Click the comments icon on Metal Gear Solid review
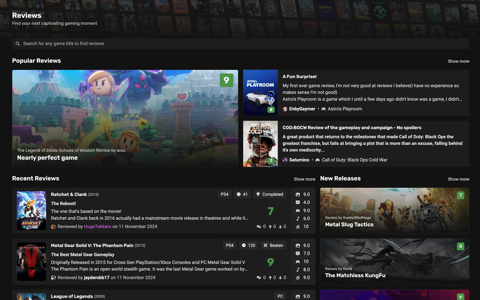The width and height of the screenshot is (480, 300). [x=259, y=278]
